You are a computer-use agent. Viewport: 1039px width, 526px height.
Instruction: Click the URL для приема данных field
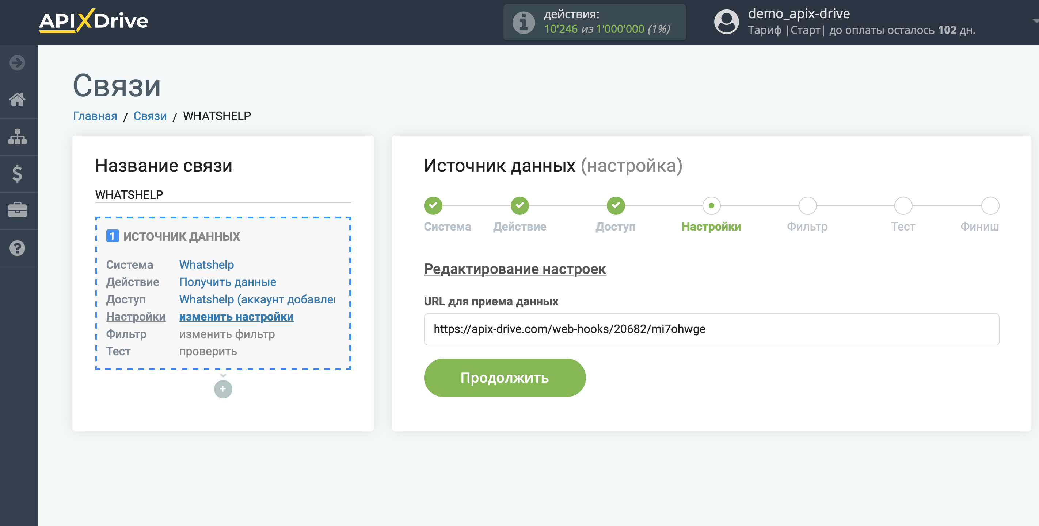712,329
